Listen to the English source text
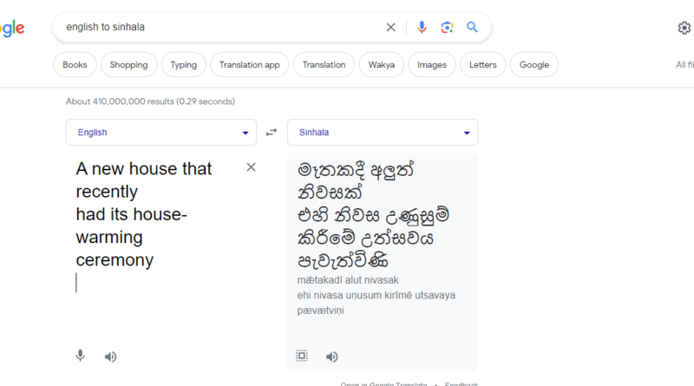 pos(111,357)
